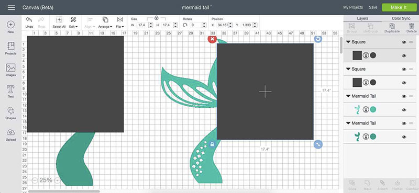The image size is (419, 193).
Task: Switch to the Color Sync tab
Action: [x=401, y=18]
